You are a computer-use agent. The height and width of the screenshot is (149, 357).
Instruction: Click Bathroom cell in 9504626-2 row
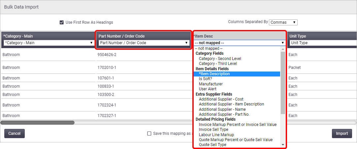pyautogui.click(x=48, y=55)
